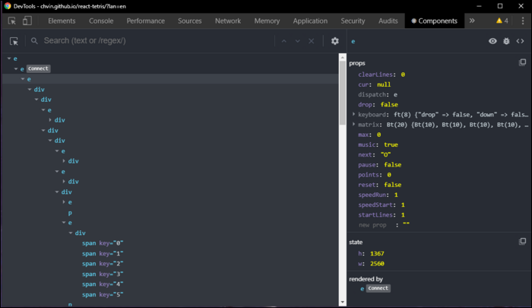Edit the clearLines prop value
This screenshot has height=308, width=532.
403,75
